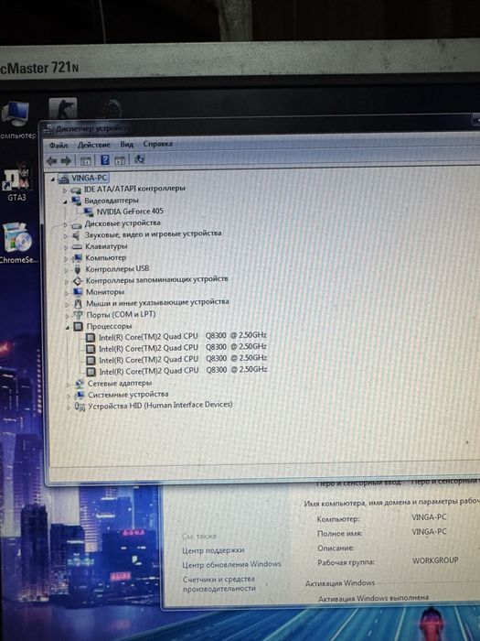
Task: Expand Мыши и иные указывающие устройства
Action: [67, 305]
